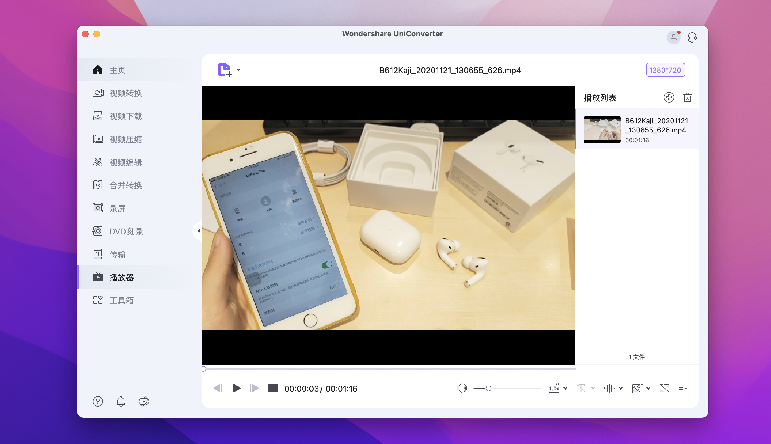Viewport: 771px width, 444px height.
Task: Skip to the next video
Action: pos(254,388)
